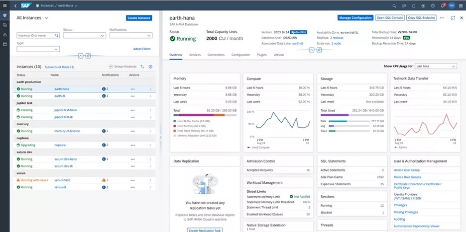Viewport: 466px width, 232px height.
Task: Click the SAP logo
Action: 26,5
